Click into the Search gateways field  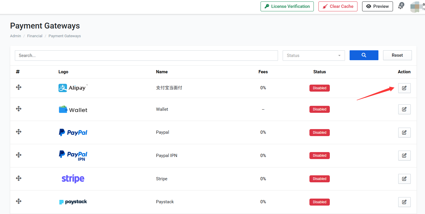point(146,55)
